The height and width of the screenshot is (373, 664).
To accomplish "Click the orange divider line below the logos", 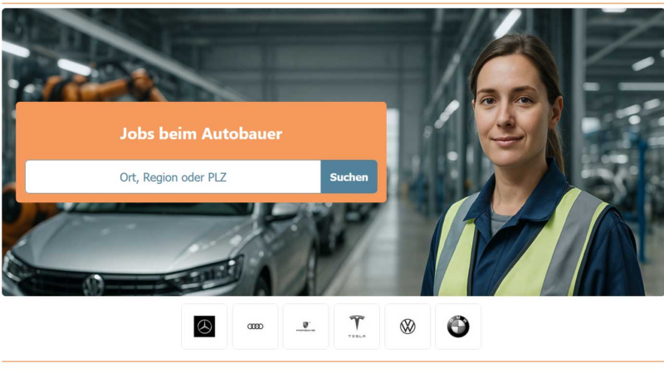I will [332, 361].
